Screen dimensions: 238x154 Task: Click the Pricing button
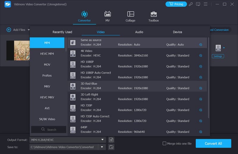click(x=176, y=4)
